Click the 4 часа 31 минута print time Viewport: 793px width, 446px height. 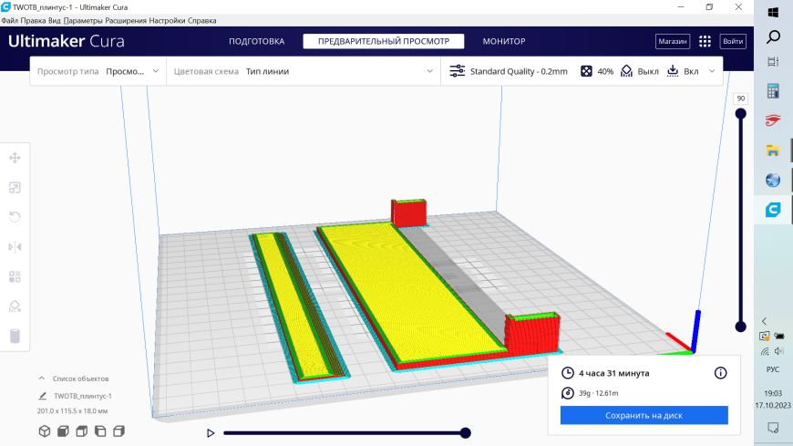pyautogui.click(x=614, y=373)
